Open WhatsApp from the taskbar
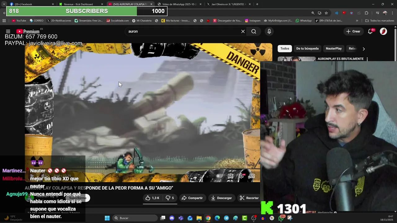The width and height of the screenshot is (397, 223). 281,218
